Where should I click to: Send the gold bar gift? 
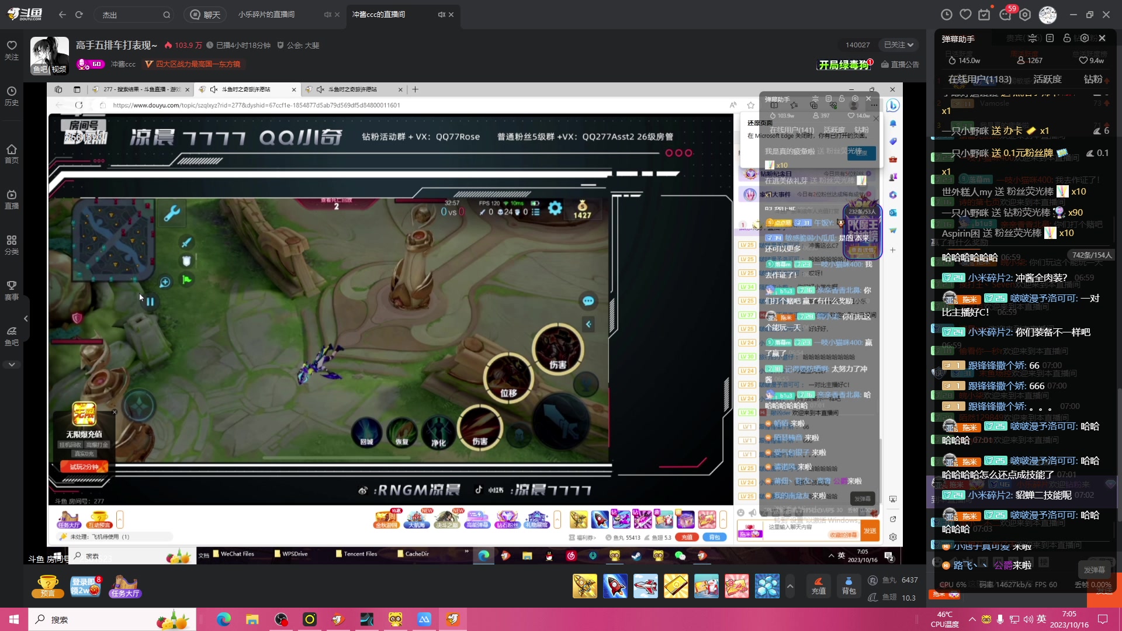676,586
